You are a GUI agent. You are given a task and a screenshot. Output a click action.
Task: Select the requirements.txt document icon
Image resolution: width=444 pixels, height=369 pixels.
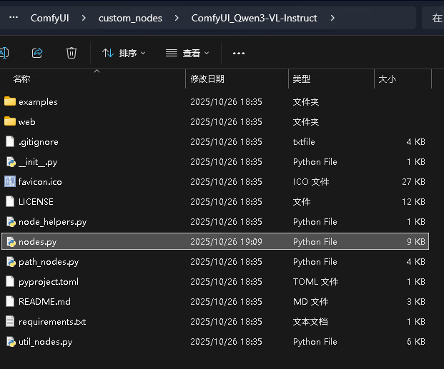click(10, 321)
